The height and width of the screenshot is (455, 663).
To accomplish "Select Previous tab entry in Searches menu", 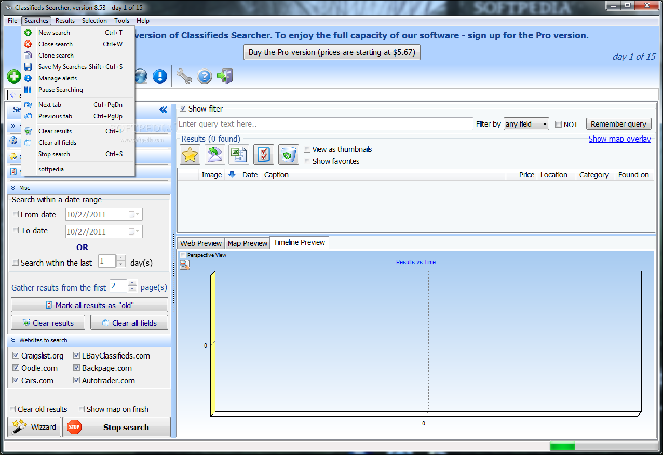I will tap(78, 116).
